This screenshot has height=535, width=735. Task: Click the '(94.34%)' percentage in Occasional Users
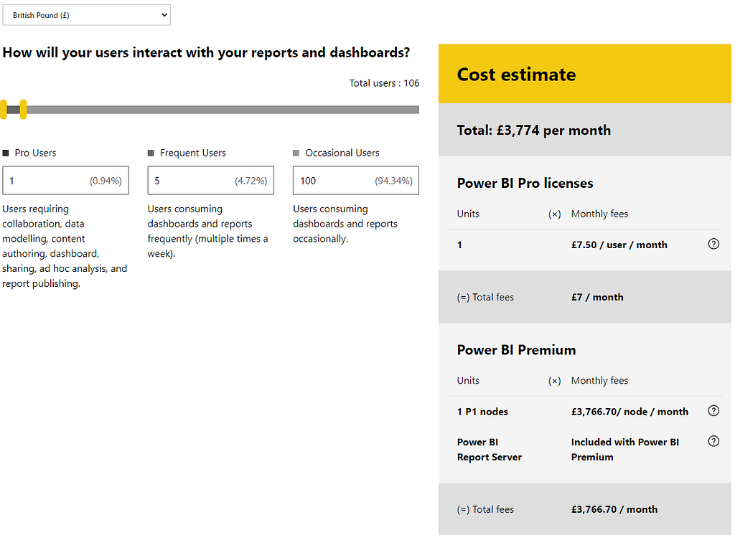pyautogui.click(x=393, y=181)
